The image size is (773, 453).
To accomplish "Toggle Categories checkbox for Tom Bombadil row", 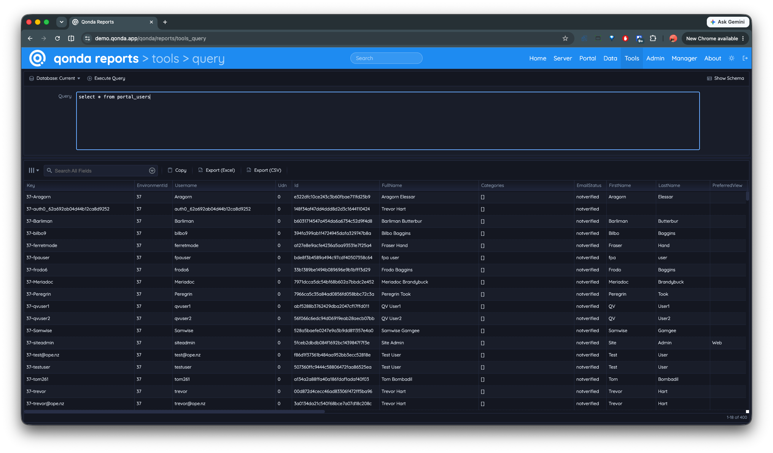I will [483, 380].
